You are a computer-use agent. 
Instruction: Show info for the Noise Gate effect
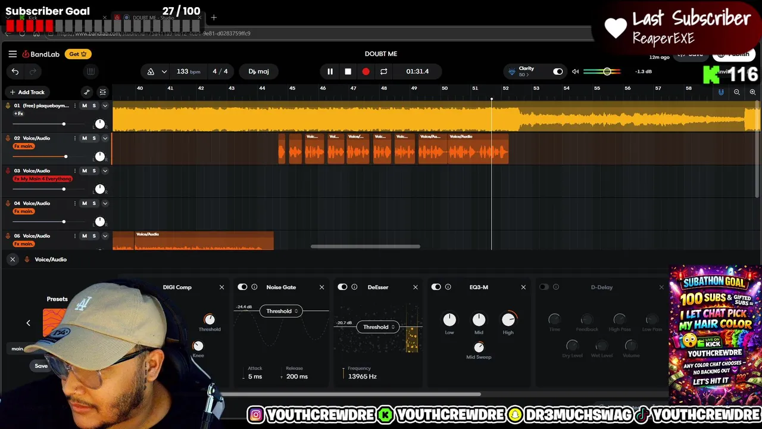click(x=254, y=287)
